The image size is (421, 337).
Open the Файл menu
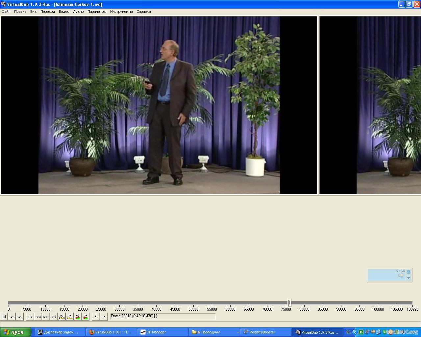(x=6, y=12)
